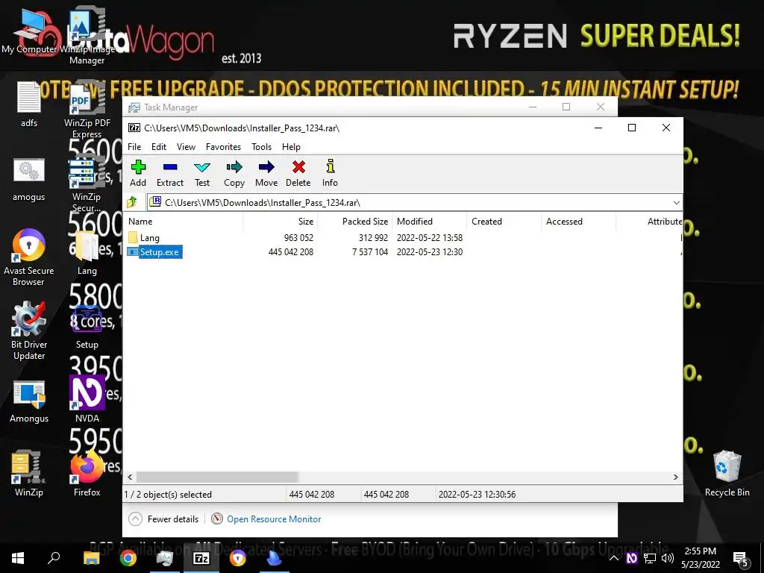Choose the Move toolbar icon

pyautogui.click(x=266, y=173)
